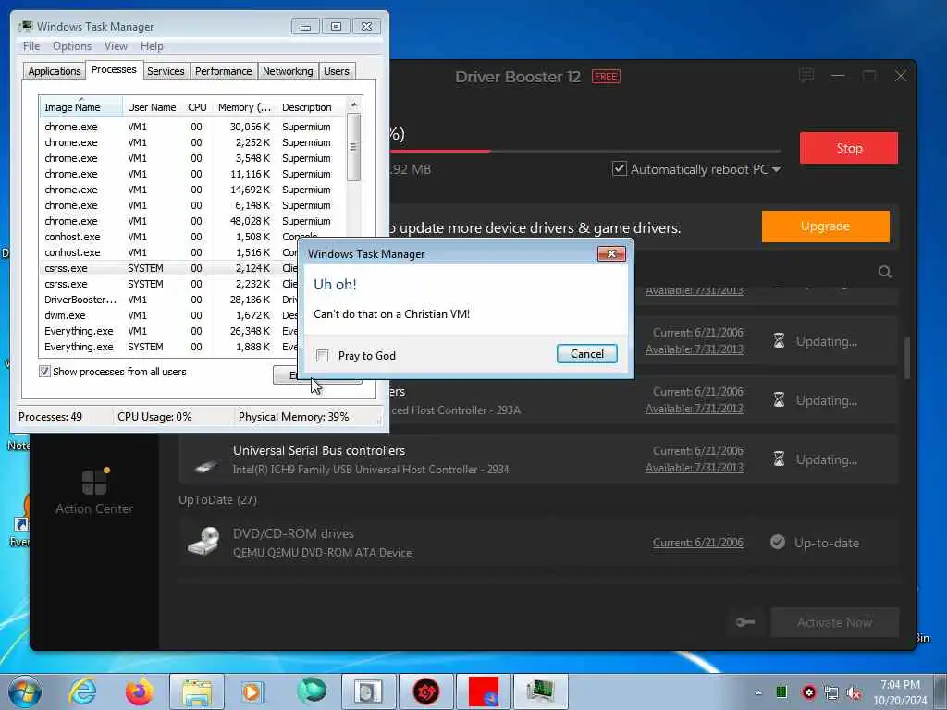Click the Up-to-date checkmark status icon
The width and height of the screenshot is (947, 710).
(x=778, y=542)
